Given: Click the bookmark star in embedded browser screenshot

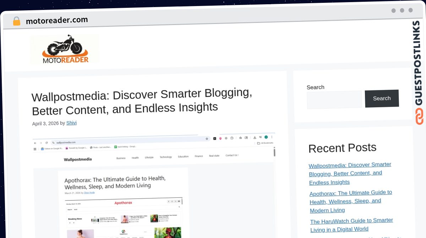Looking at the screenshot, I should (x=207, y=139).
